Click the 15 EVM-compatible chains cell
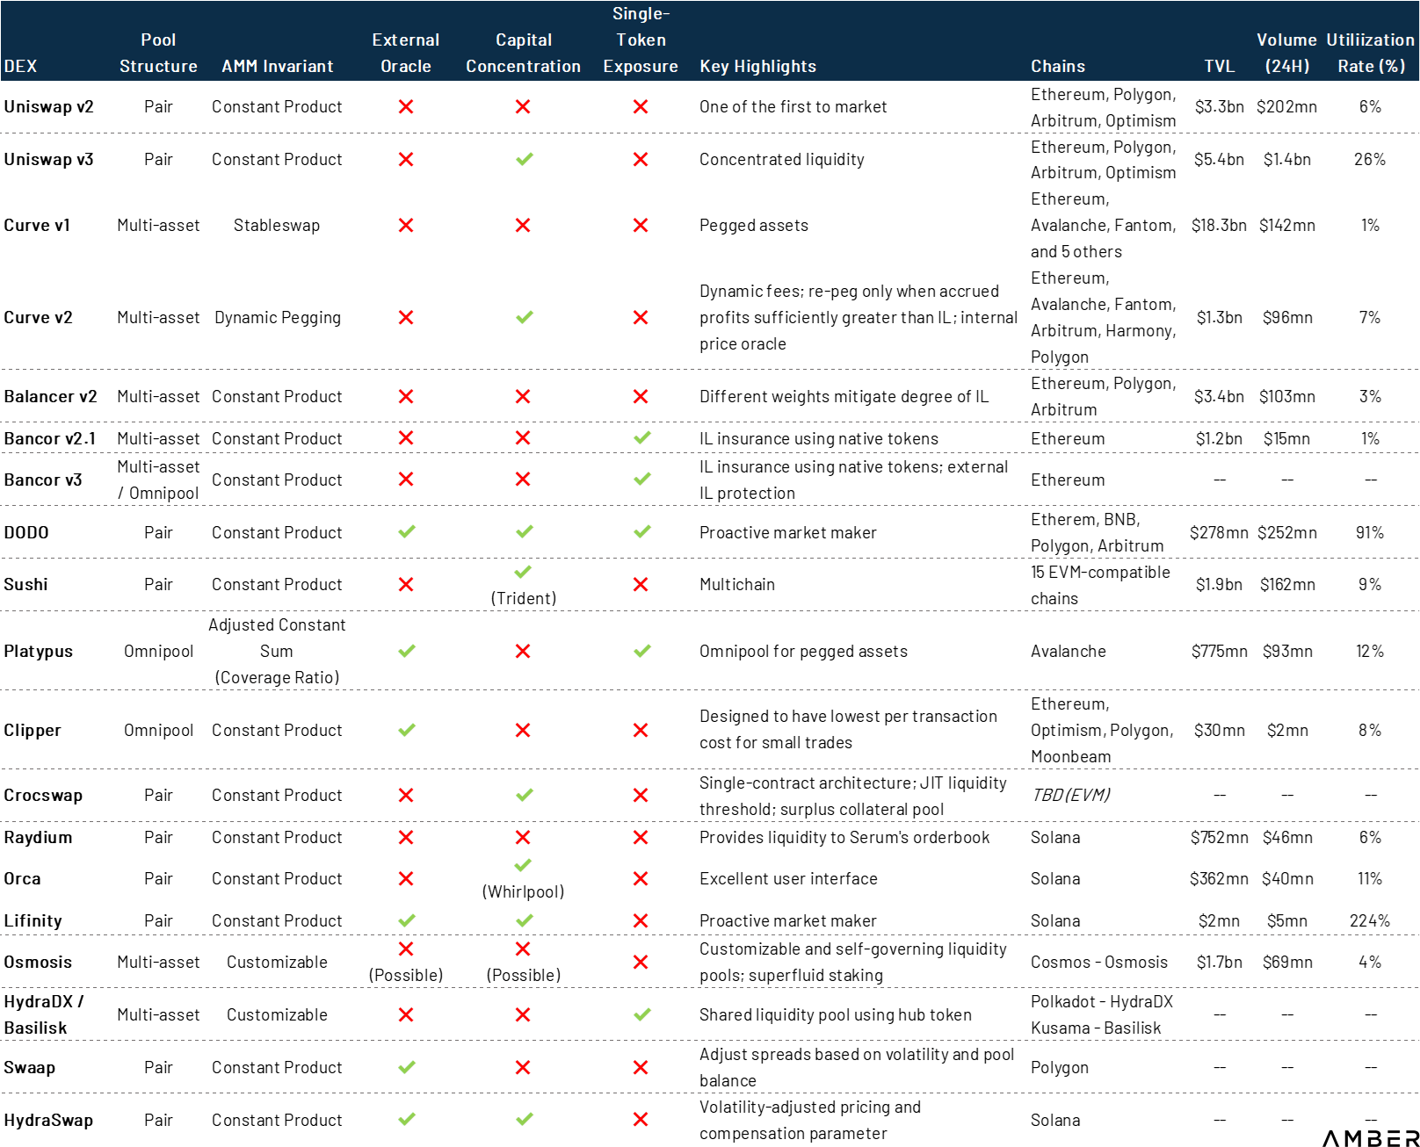 tap(1100, 585)
